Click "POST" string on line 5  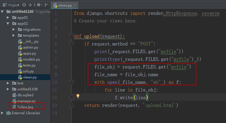pyautogui.click(x=146, y=44)
